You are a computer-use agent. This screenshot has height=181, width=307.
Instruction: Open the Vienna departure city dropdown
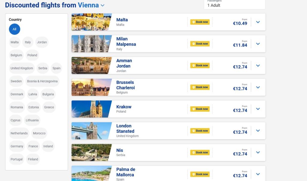tap(103, 5)
